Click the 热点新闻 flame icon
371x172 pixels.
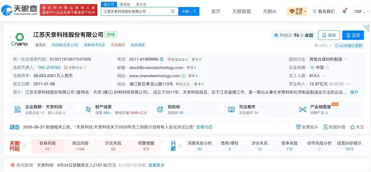tap(13, 165)
